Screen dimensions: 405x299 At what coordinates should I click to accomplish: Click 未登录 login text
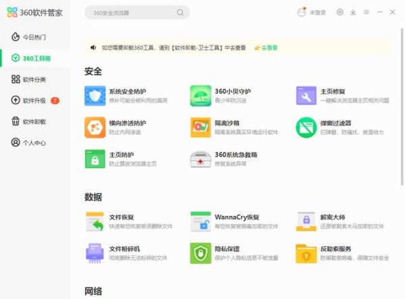318,12
